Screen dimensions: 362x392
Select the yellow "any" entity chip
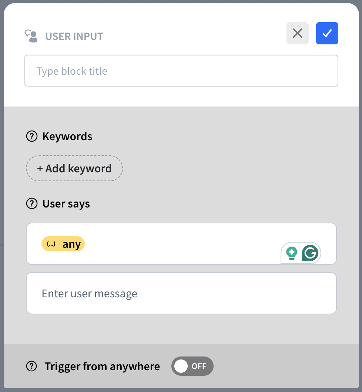(63, 244)
